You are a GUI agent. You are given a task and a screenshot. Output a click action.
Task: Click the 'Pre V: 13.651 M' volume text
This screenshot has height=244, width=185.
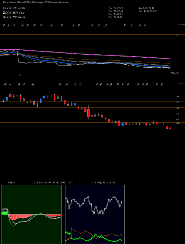[148, 11]
